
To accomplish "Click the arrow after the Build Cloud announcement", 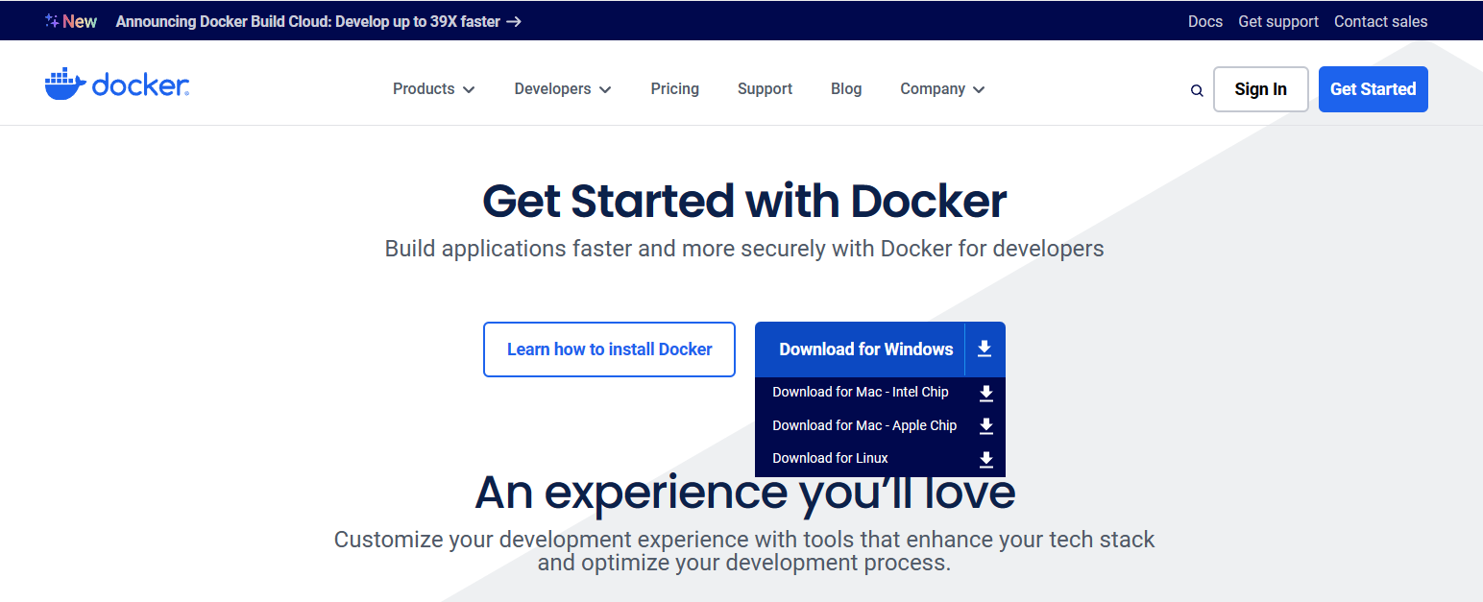I will 514,21.
